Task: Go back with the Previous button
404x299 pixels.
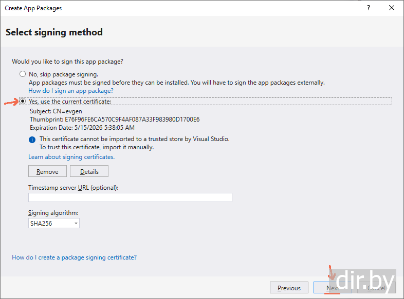Action: coord(289,288)
